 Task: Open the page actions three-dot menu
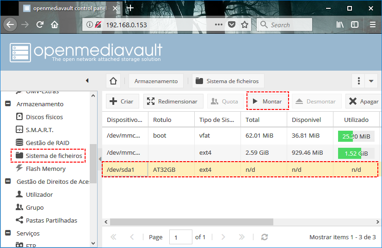click(x=219, y=24)
